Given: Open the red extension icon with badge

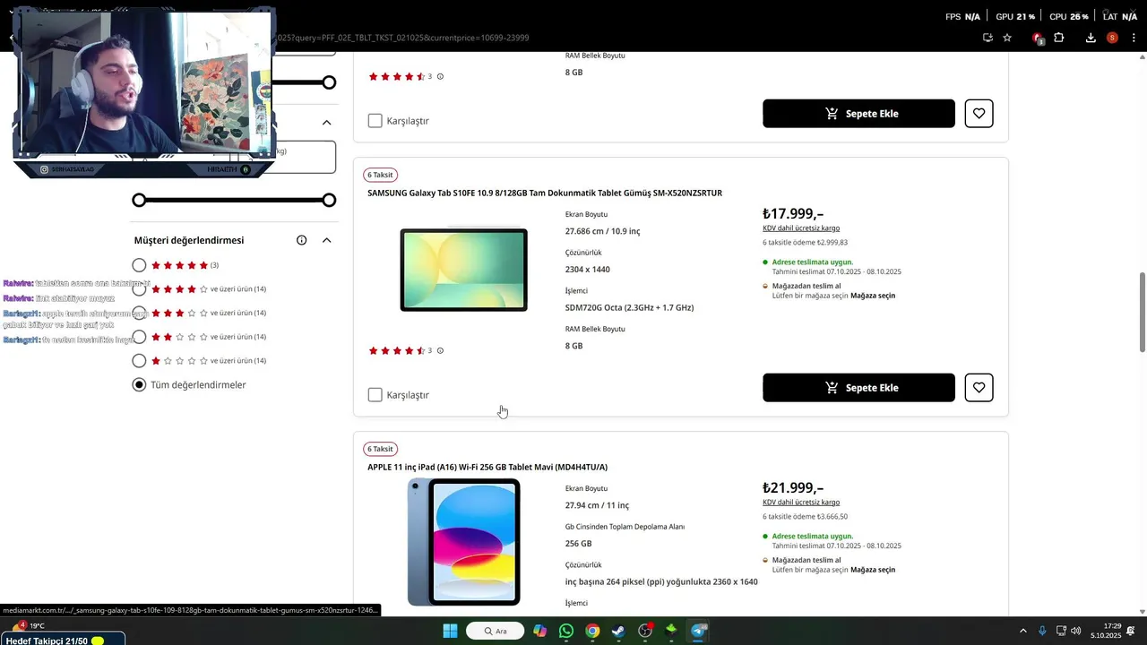Looking at the screenshot, I should click(x=1038, y=38).
